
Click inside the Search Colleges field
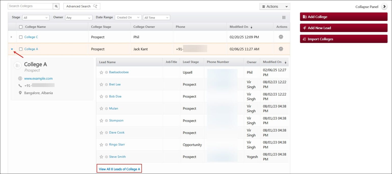tap(28, 6)
